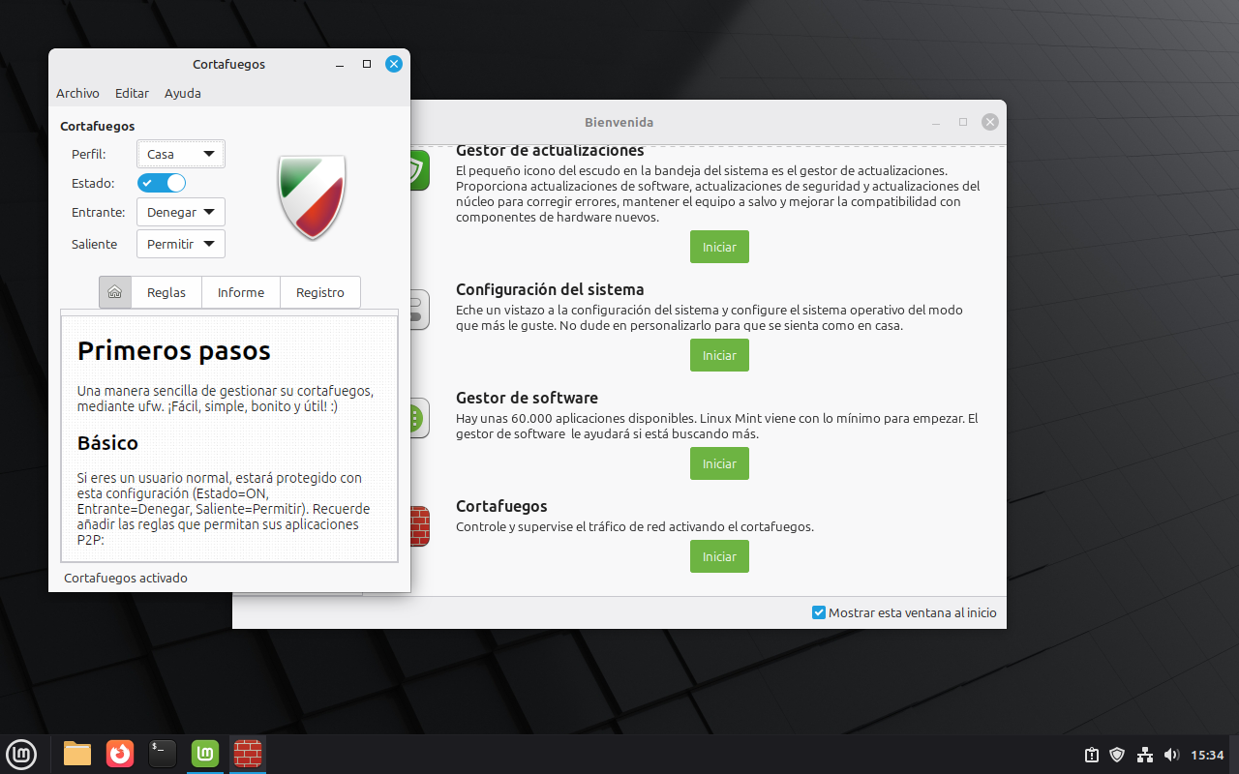
Task: Open the Archivo menu
Action: coord(77,93)
